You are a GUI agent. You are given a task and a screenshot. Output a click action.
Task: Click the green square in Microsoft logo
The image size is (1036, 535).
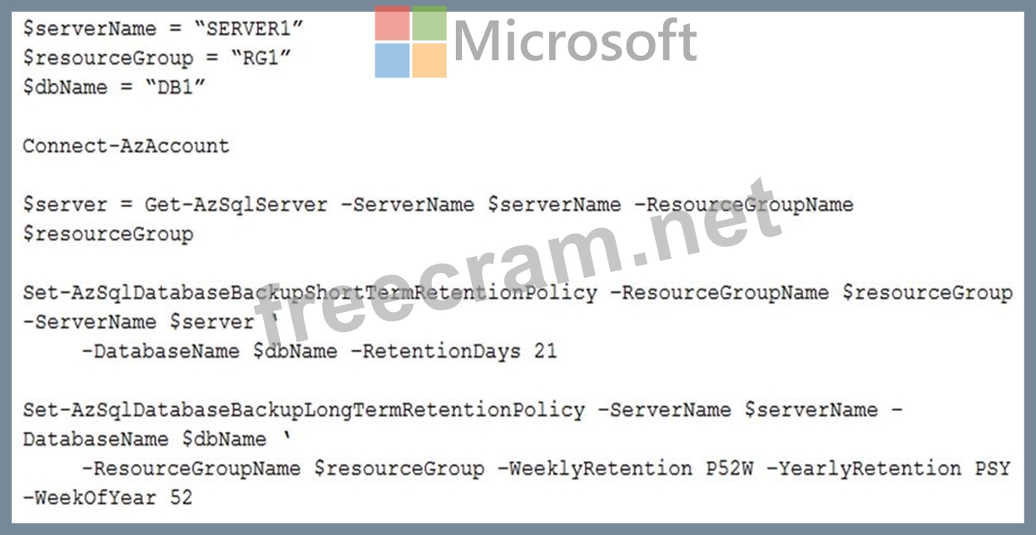tap(429, 24)
